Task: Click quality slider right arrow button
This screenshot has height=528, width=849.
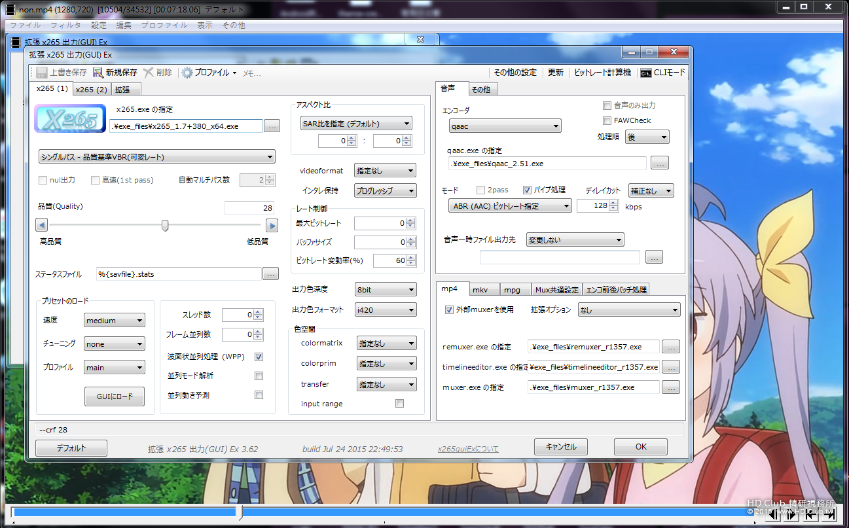Action: [272, 226]
